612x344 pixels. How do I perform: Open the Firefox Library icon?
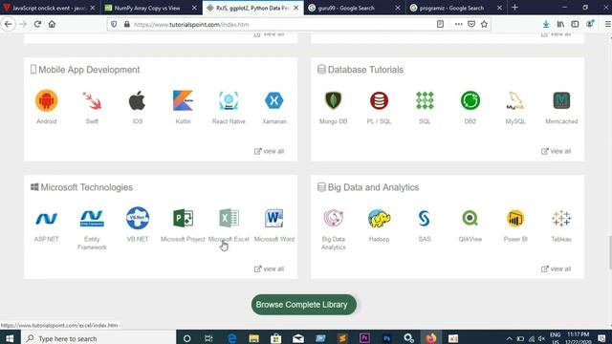pos(560,24)
